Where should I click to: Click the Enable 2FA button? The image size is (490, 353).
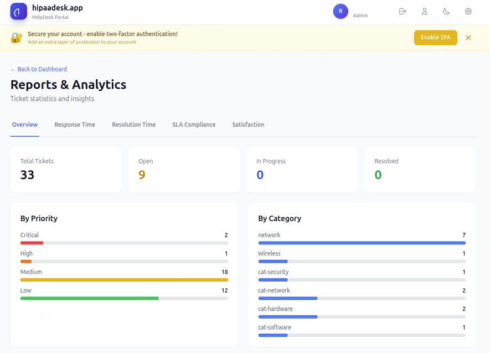[x=435, y=38]
